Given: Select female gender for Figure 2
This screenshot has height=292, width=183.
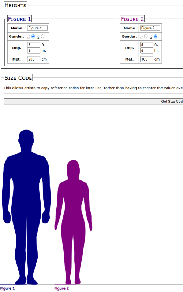Looking at the screenshot, I should point(156,37).
